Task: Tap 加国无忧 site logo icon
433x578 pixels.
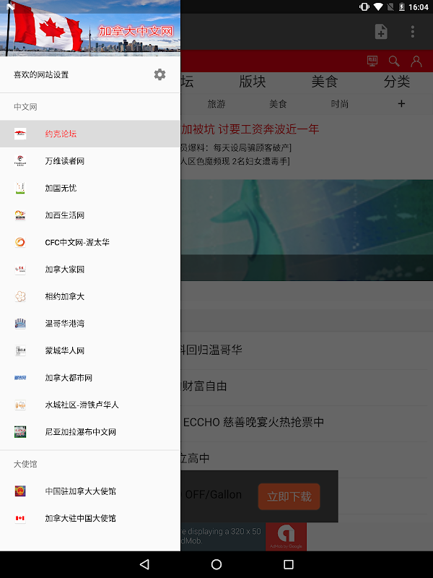Action: [x=20, y=188]
